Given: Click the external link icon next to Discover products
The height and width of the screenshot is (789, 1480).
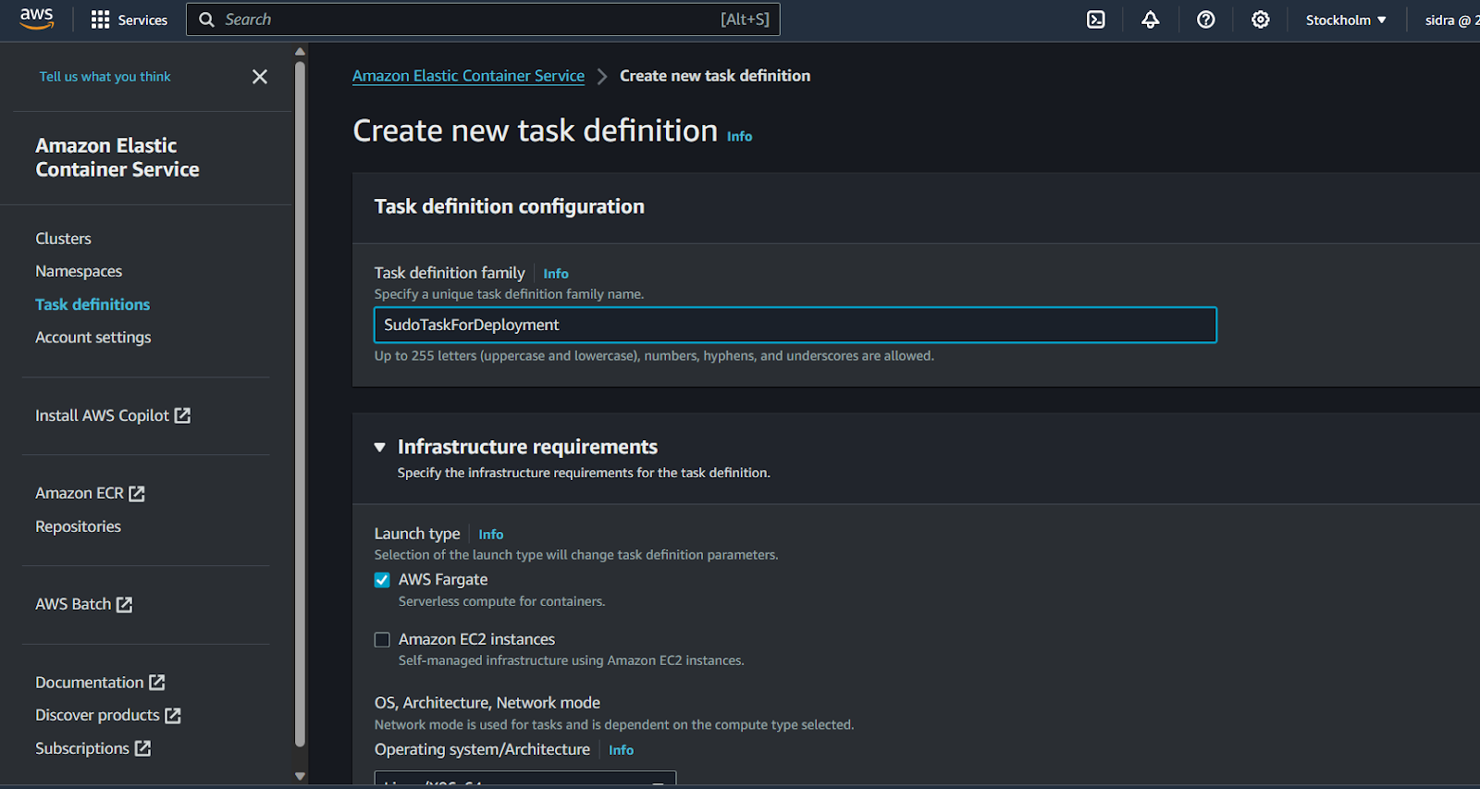Looking at the screenshot, I should point(173,715).
